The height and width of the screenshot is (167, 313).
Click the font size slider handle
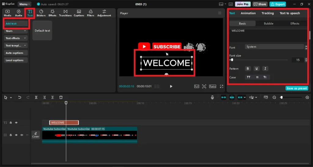(232, 60)
